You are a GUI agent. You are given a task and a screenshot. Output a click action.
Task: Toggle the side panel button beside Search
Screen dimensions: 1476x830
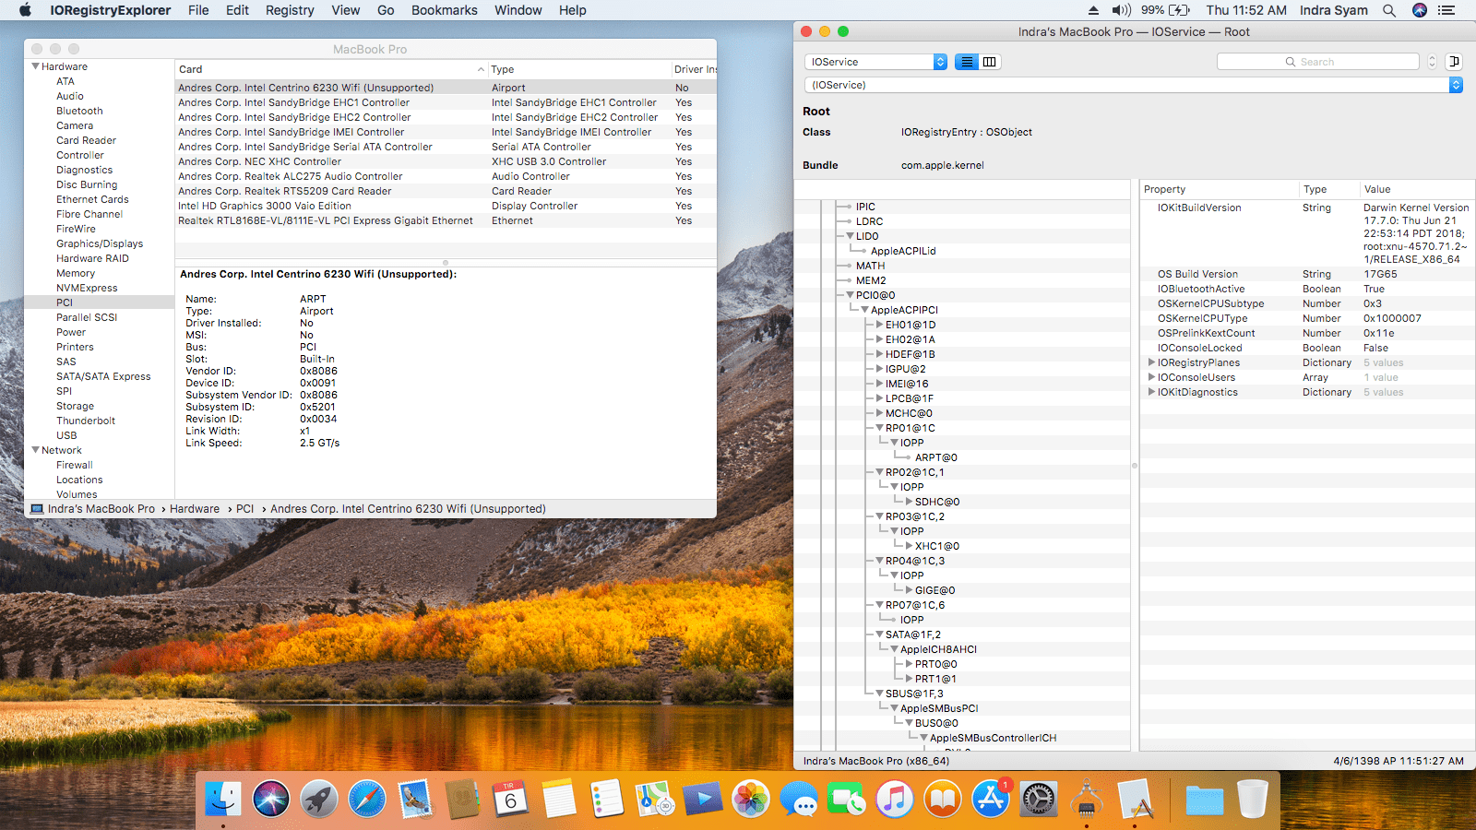pyautogui.click(x=1454, y=62)
